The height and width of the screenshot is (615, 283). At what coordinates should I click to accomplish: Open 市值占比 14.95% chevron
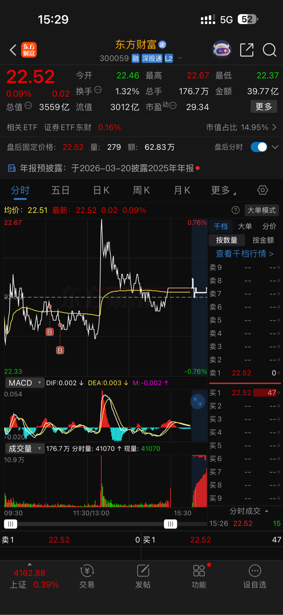(274, 127)
